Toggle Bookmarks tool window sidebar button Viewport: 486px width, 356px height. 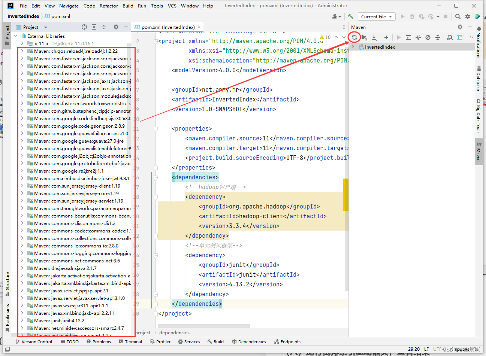pos(7,317)
